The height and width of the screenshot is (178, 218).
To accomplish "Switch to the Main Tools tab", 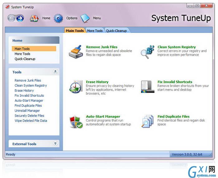I will click(75, 31).
